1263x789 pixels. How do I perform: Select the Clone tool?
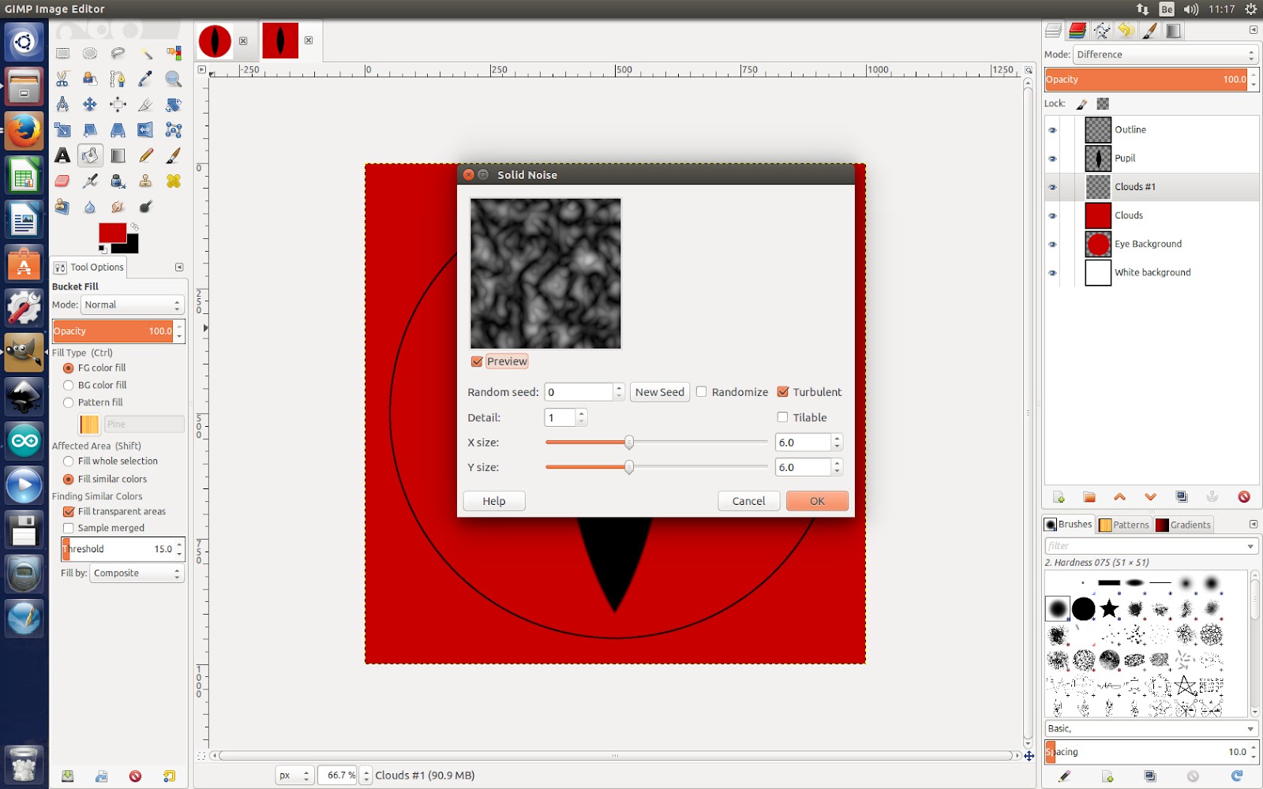pyautogui.click(x=145, y=181)
